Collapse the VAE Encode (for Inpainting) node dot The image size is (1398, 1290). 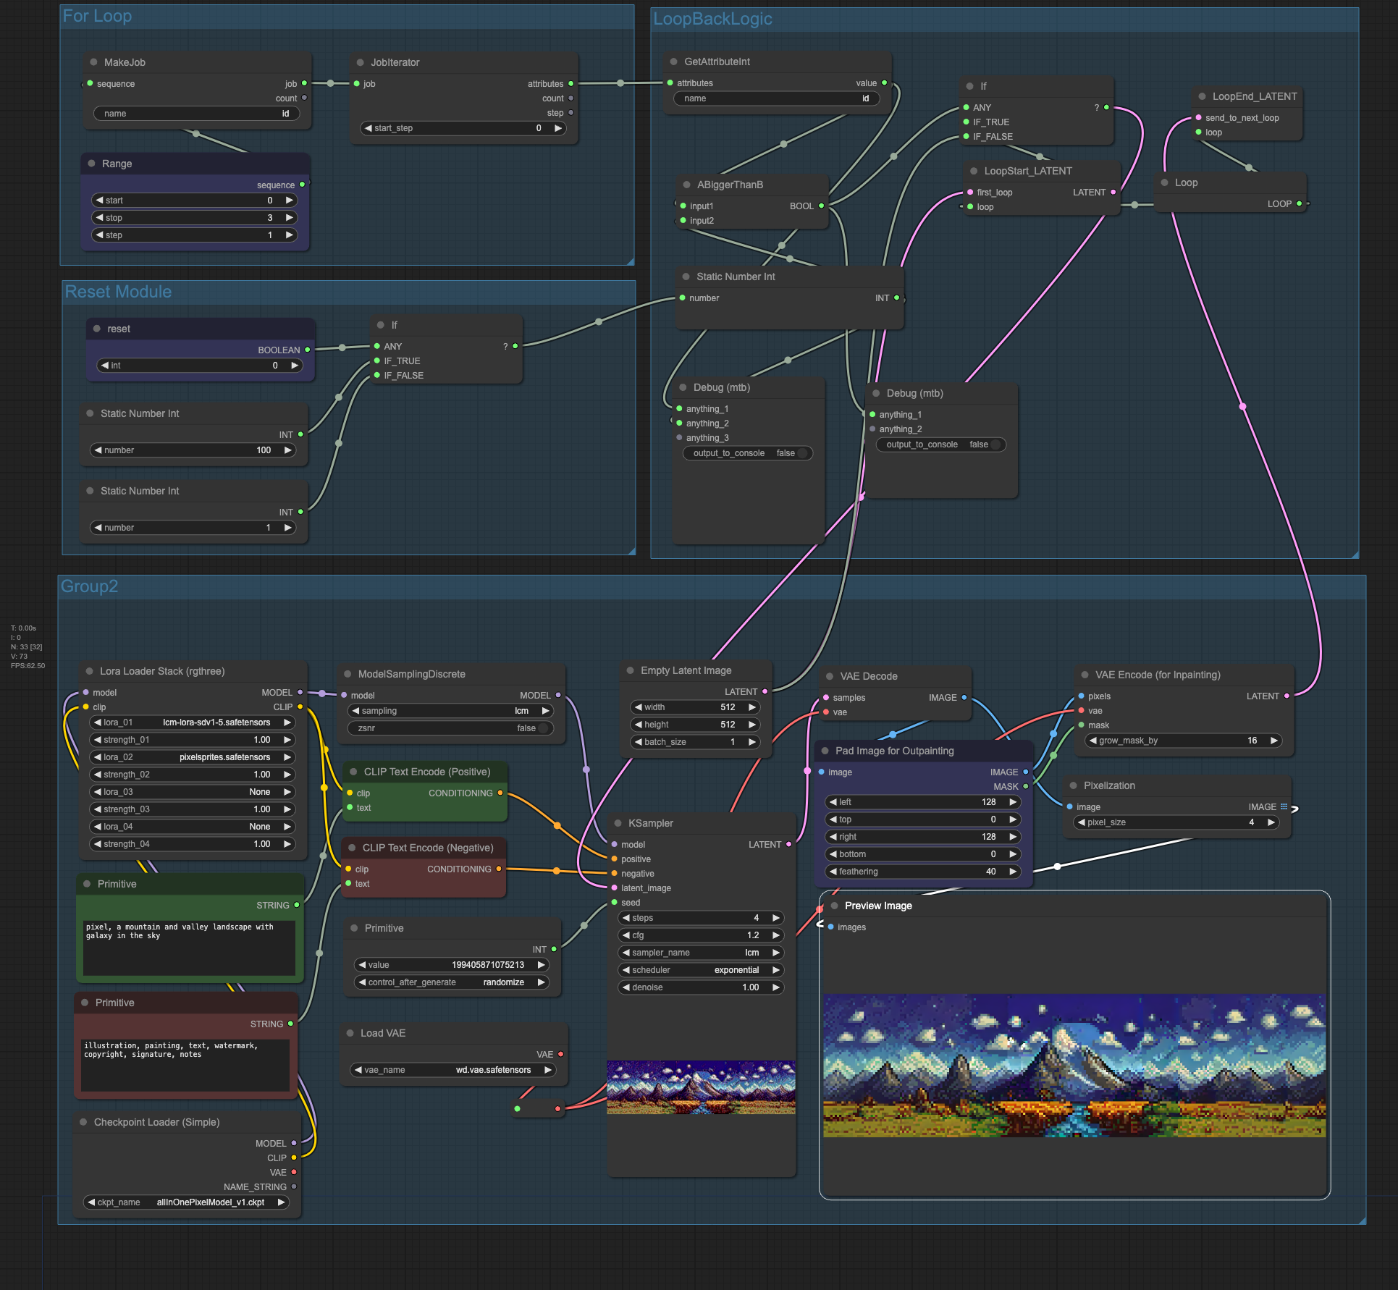(x=1085, y=675)
